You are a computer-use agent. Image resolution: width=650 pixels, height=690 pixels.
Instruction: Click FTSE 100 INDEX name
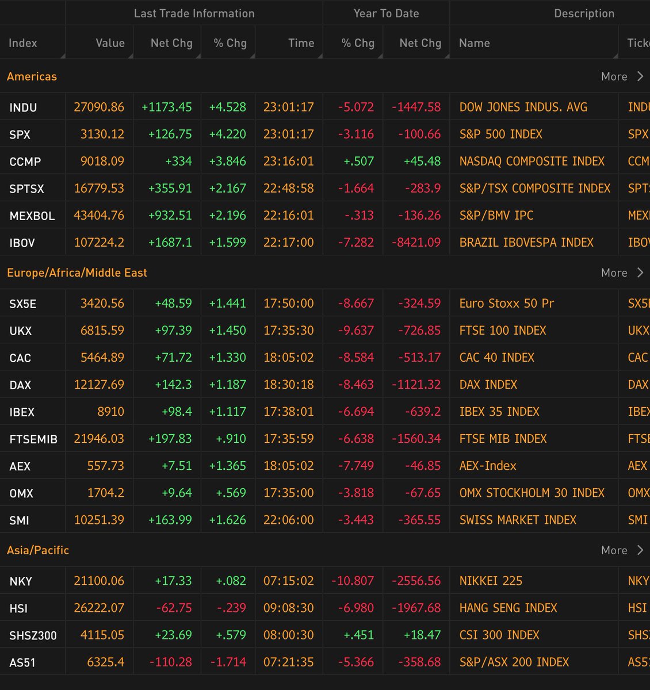[503, 330]
